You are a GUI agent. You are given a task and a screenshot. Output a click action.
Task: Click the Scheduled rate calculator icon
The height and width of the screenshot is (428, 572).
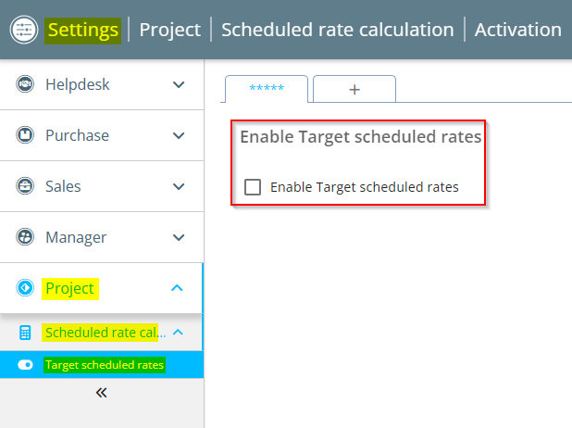25,333
